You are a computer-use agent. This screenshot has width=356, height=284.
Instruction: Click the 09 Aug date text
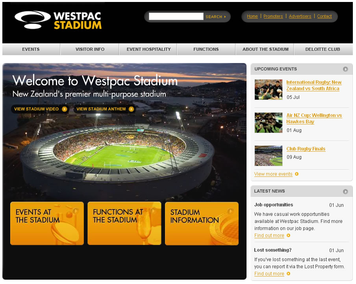[294, 157]
